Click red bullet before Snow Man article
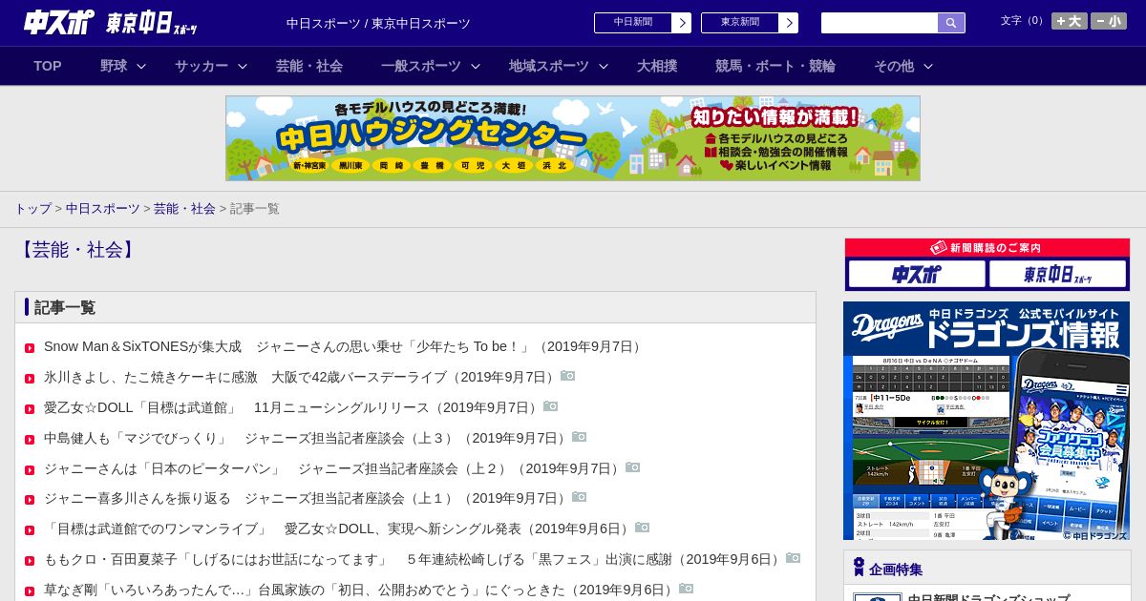Image resolution: width=1146 pixels, height=601 pixels. (x=30, y=348)
